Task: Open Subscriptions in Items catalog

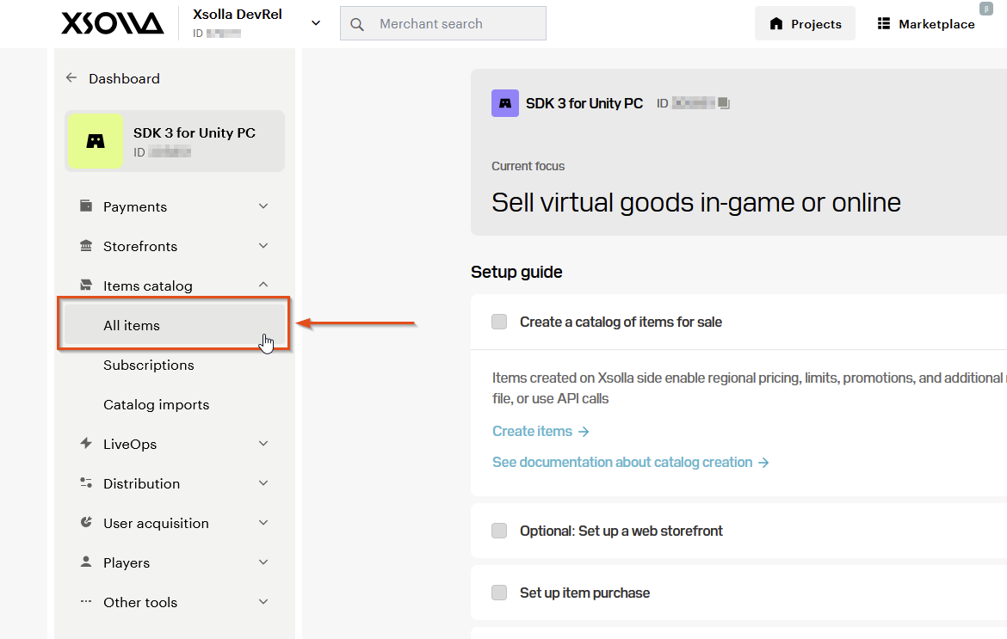Action: pyautogui.click(x=148, y=365)
